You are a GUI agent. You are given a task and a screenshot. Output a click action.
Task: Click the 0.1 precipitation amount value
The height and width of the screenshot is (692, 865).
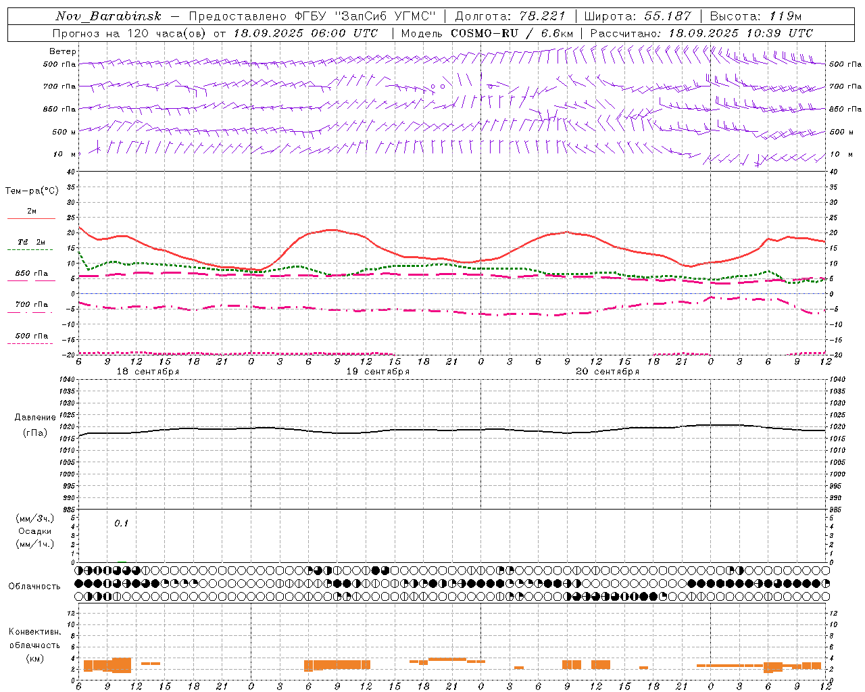(121, 524)
